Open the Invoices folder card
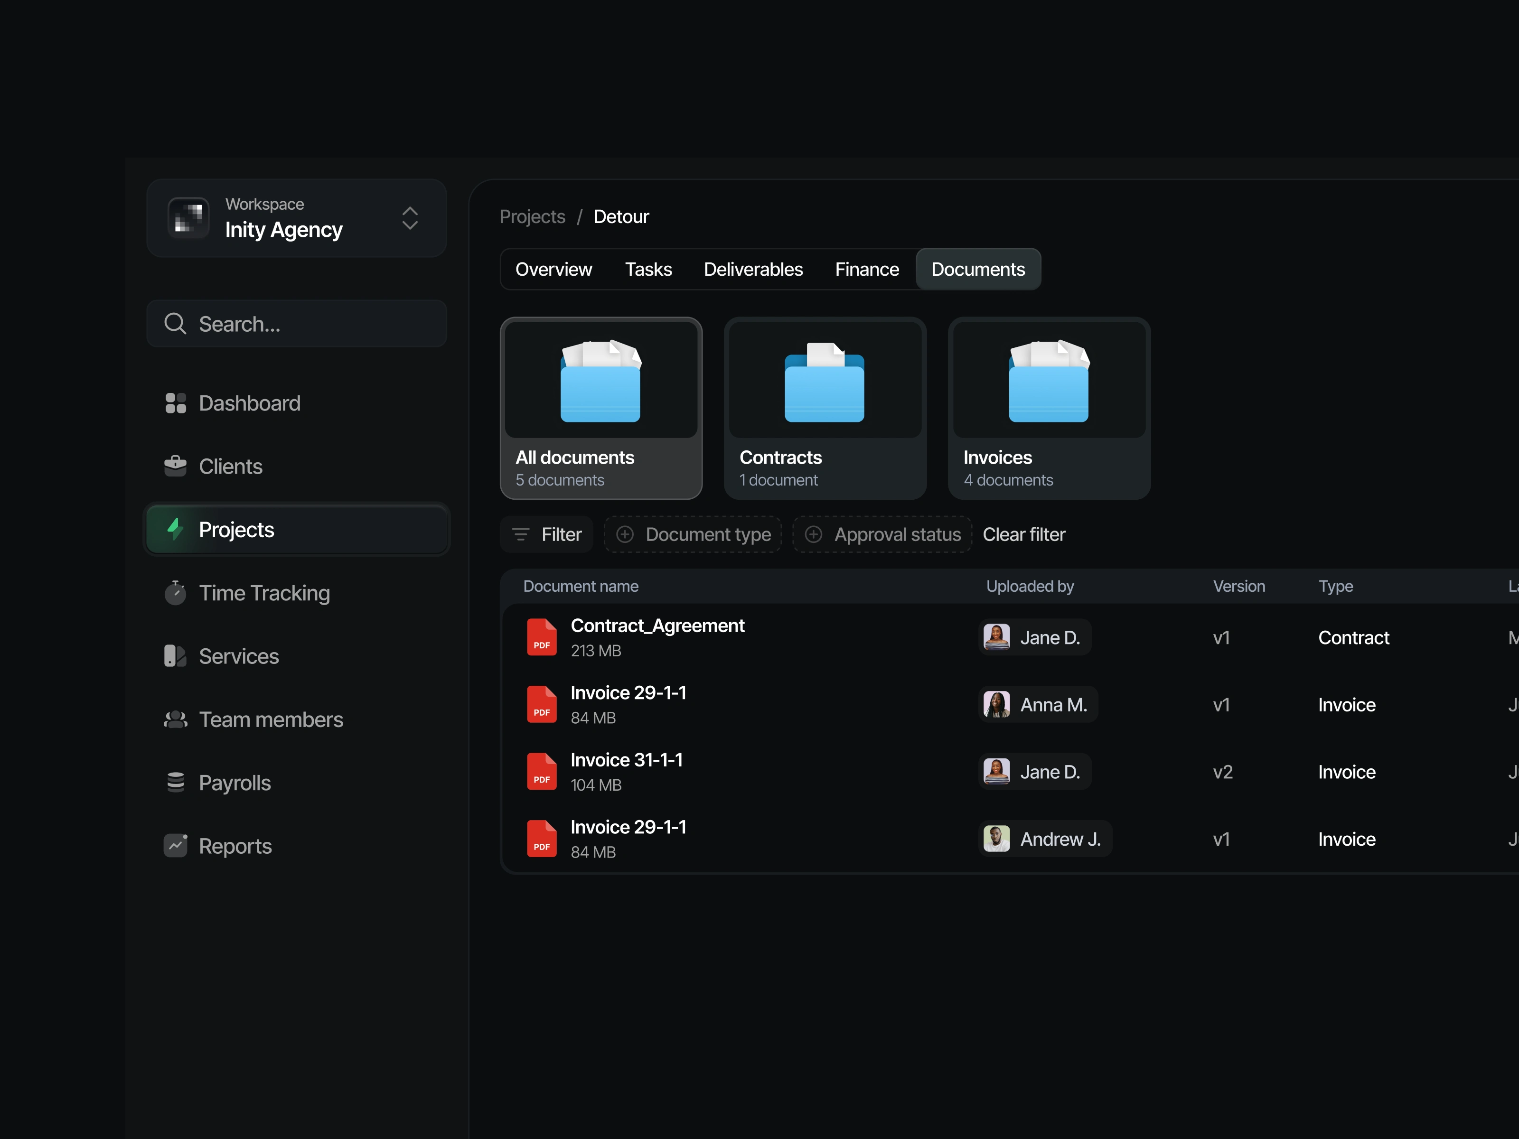The width and height of the screenshot is (1519, 1139). [x=1049, y=409]
